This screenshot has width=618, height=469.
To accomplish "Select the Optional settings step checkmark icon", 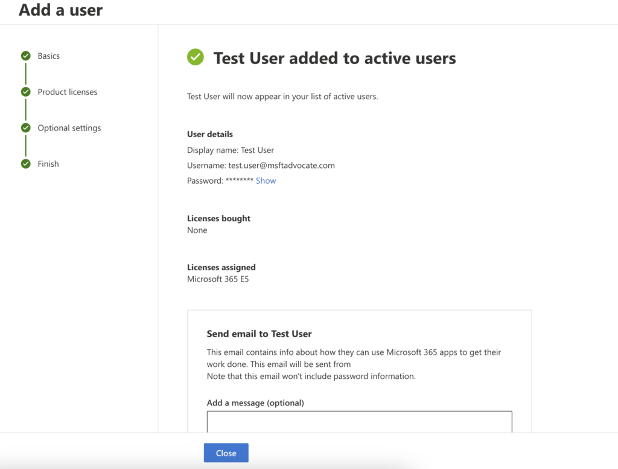I will click(x=25, y=128).
